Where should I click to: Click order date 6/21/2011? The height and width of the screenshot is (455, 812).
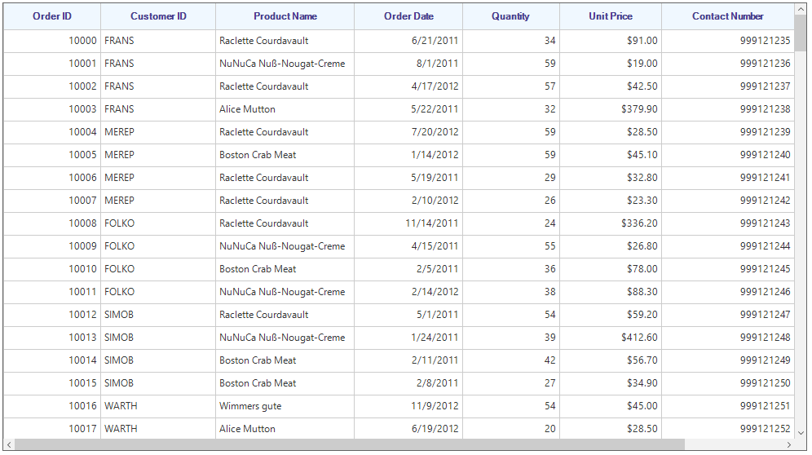(408, 41)
